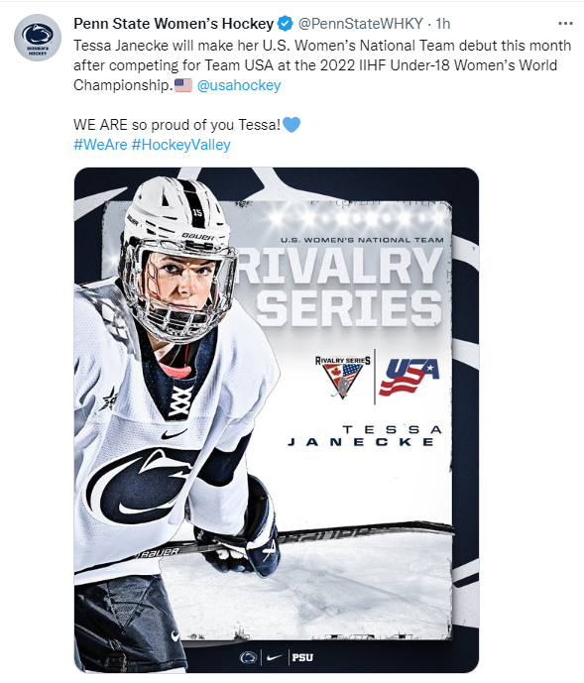Click the USA Hockey logo in graphic
Image resolution: width=584 pixels, height=683 pixels.
point(409,378)
